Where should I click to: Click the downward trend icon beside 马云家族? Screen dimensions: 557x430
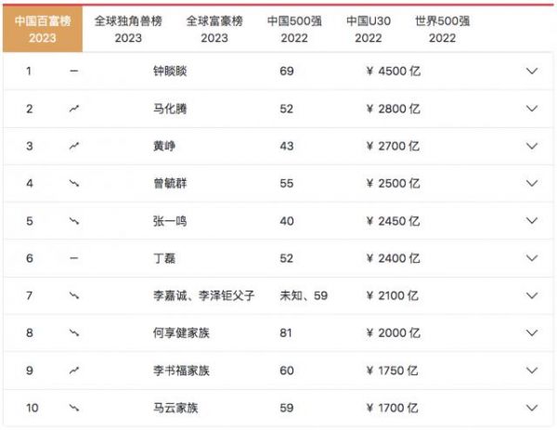point(74,408)
